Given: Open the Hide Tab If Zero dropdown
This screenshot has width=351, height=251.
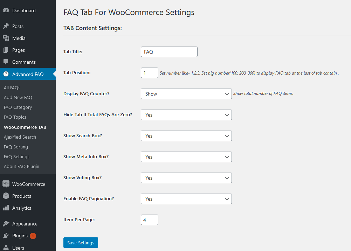Looking at the screenshot, I should (186, 115).
